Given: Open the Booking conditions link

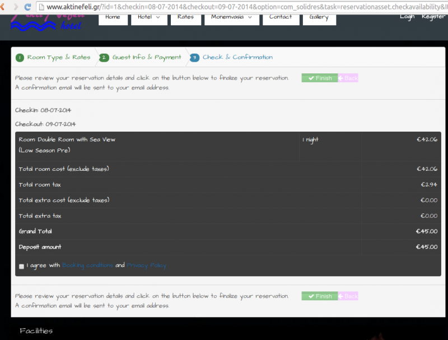Looking at the screenshot, I should 87,266.
